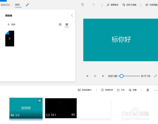Open 持续时间 duration option
The image size is (158, 124).
[107, 90]
